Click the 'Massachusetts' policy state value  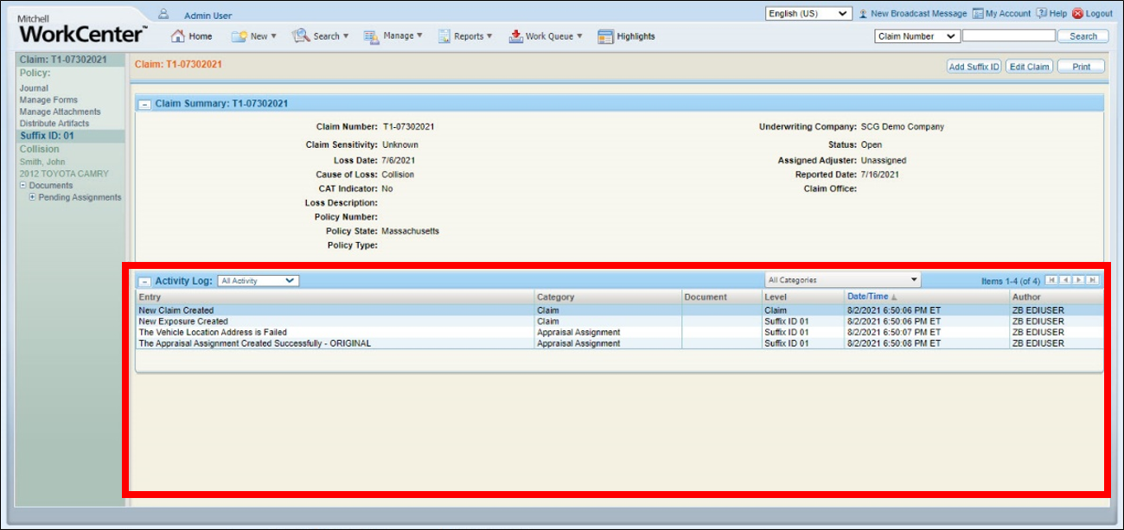411,232
